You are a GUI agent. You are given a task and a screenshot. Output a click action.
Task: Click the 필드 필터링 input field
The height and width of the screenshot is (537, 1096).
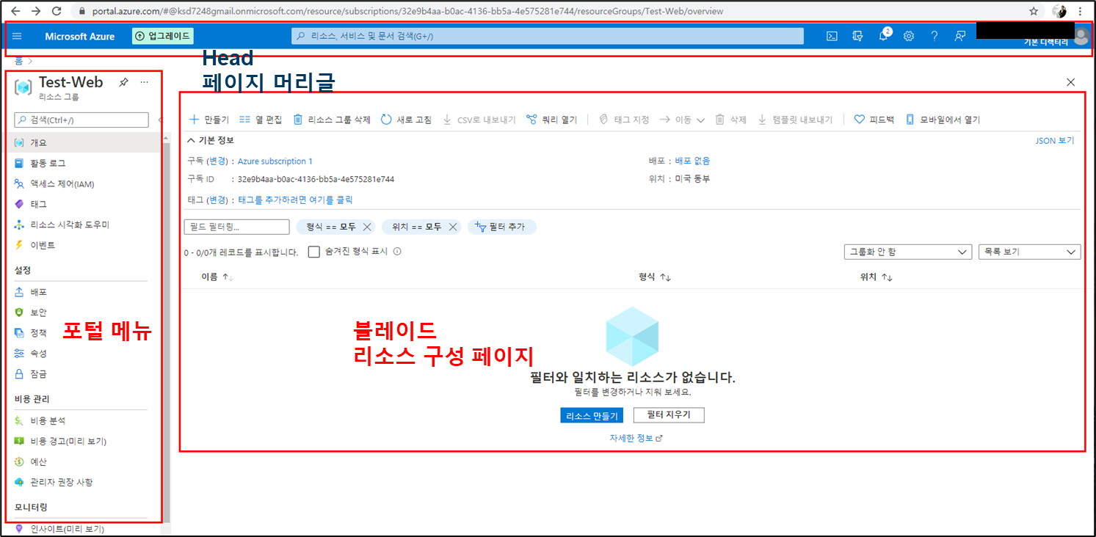point(236,227)
